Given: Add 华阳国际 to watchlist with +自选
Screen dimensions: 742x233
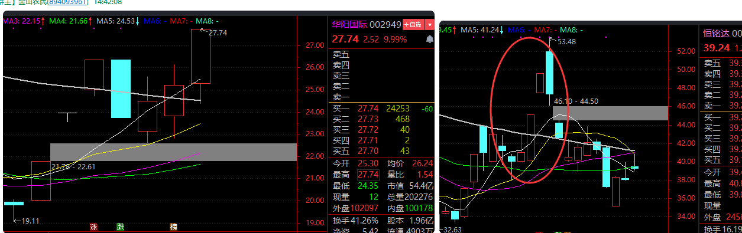Looking at the screenshot, I should (x=413, y=25).
